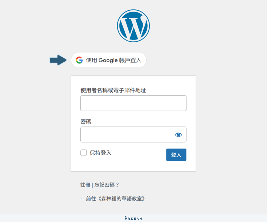Click the Google "G" icon
Screen dimensions: 267x222
point(79,60)
